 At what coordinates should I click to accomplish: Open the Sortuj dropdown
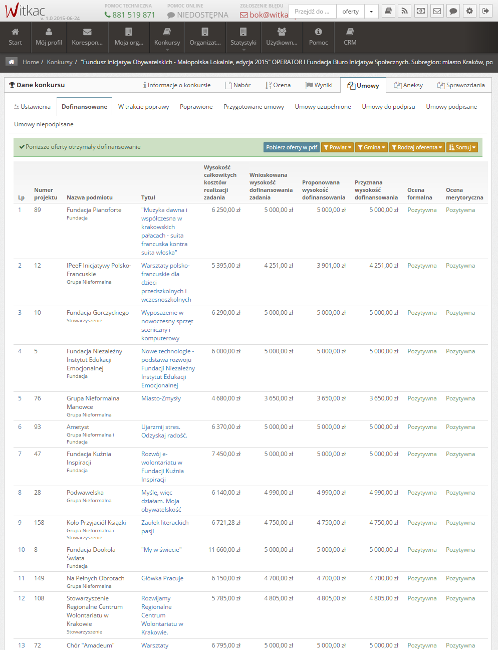(462, 147)
